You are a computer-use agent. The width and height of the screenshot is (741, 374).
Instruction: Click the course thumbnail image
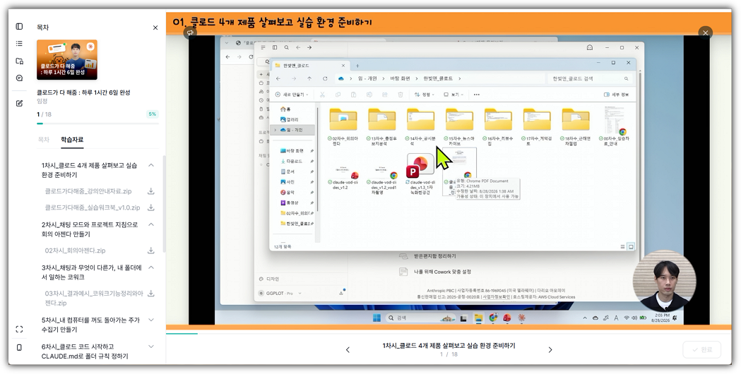click(x=67, y=59)
